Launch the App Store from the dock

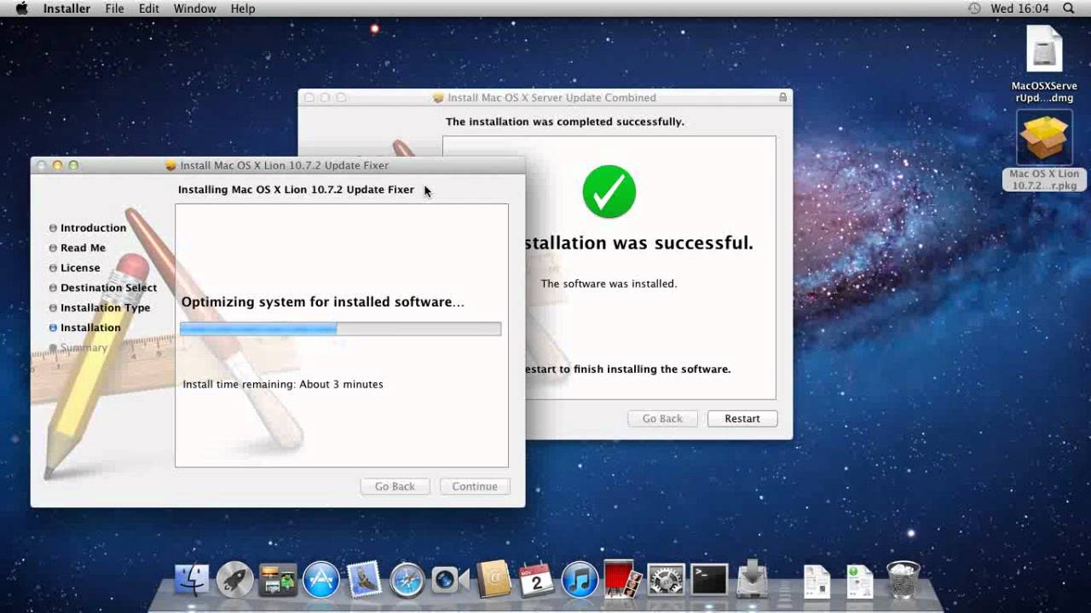pos(321,580)
